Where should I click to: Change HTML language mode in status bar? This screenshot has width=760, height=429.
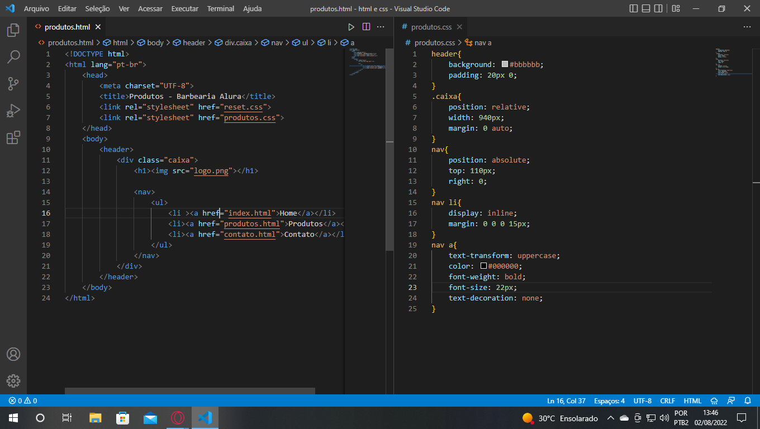pos(692,401)
